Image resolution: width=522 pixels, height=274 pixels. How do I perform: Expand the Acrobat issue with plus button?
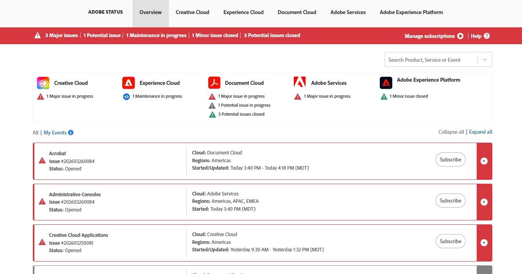[484, 161]
